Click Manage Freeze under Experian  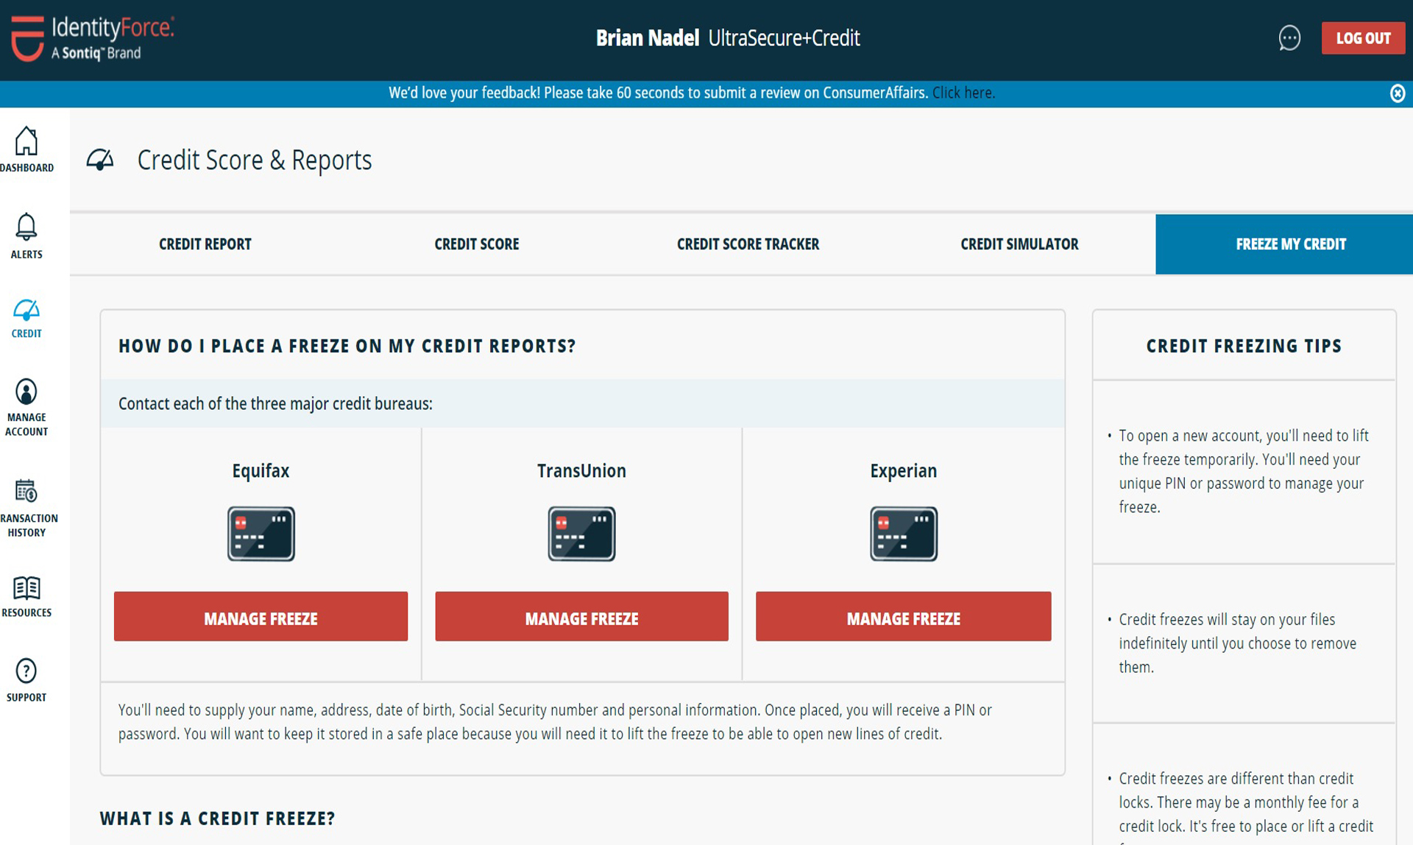[904, 616]
